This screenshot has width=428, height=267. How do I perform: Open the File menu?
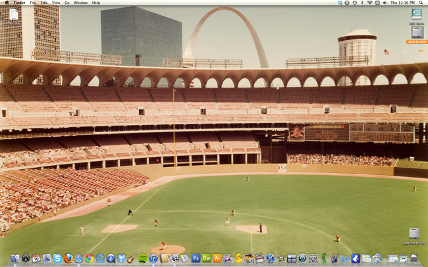point(33,3)
